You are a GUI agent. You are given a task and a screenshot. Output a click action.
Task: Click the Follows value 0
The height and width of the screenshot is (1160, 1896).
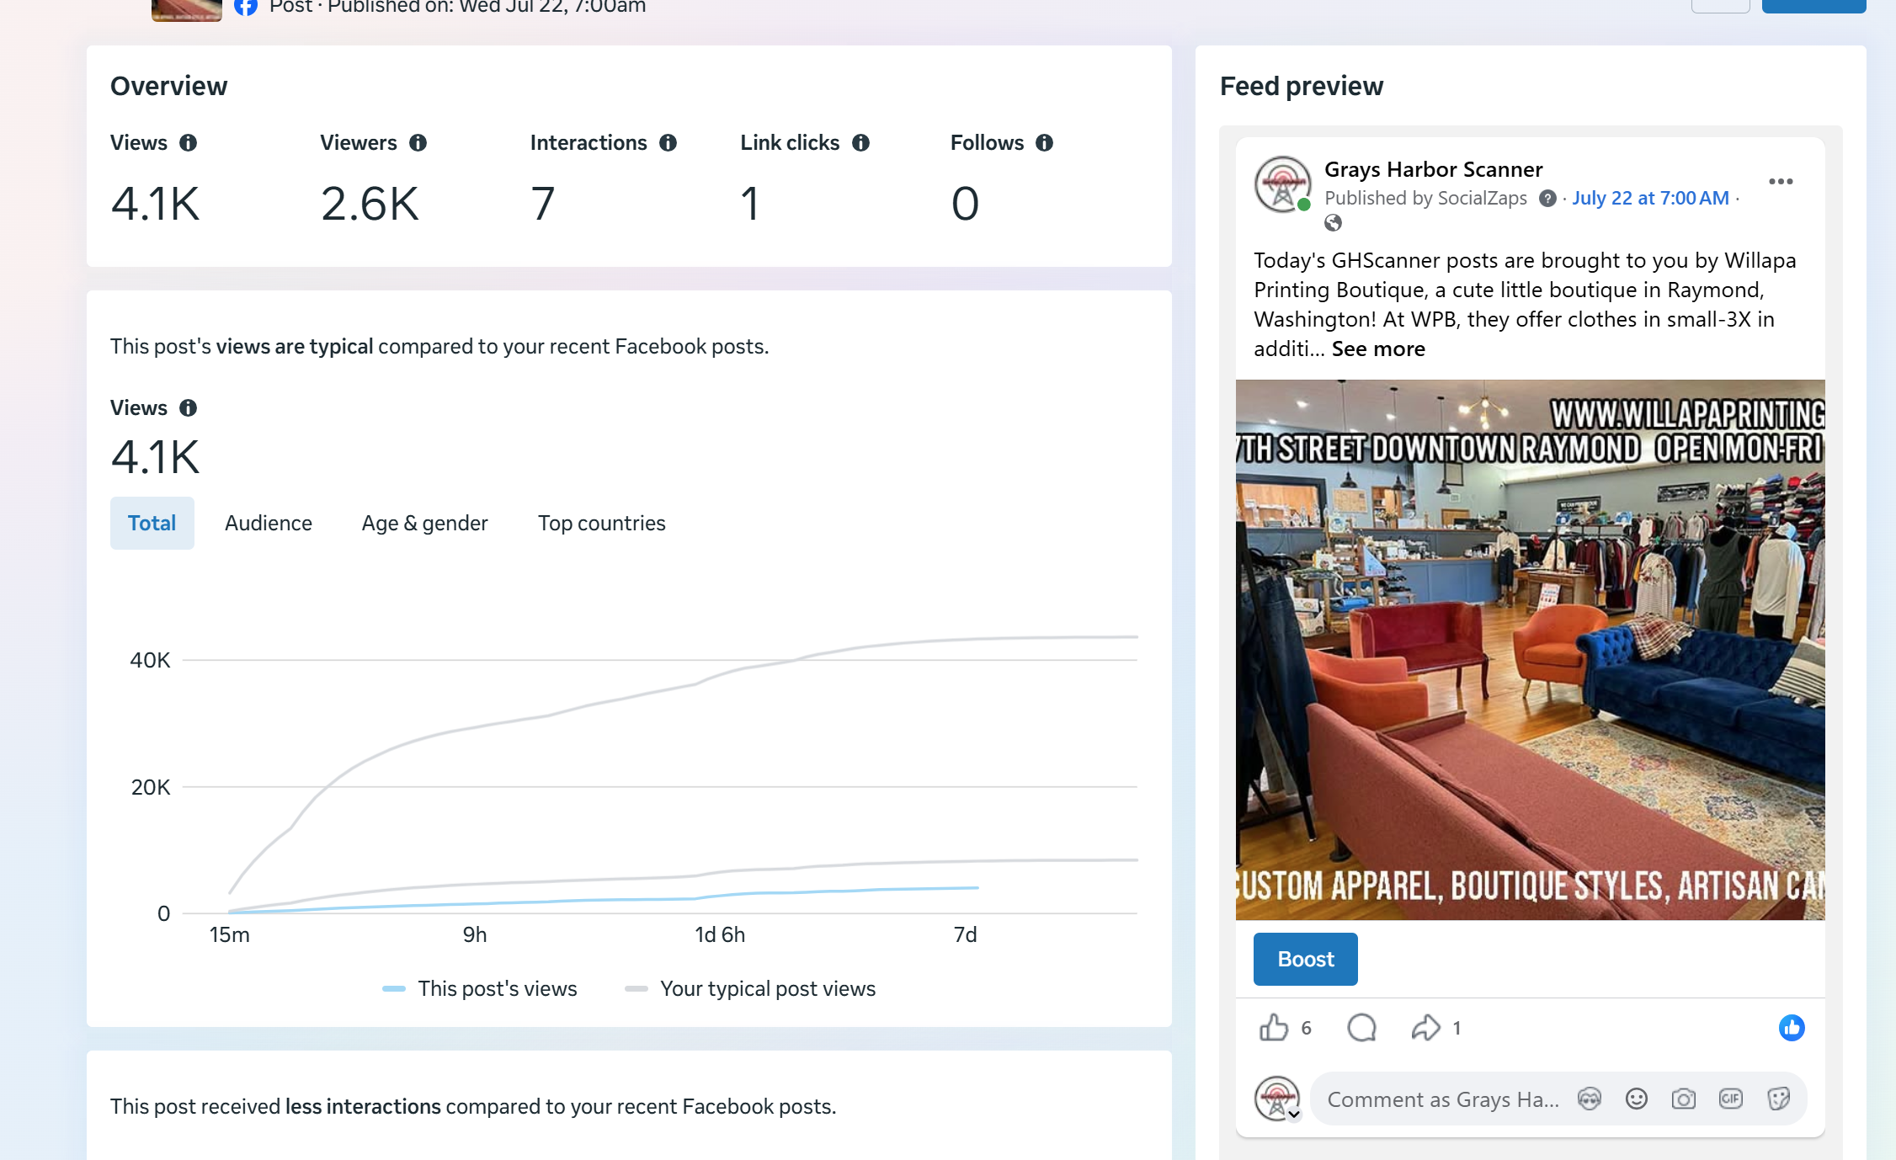pyautogui.click(x=966, y=204)
